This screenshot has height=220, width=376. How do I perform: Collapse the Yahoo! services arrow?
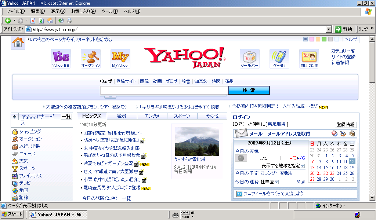(14, 117)
